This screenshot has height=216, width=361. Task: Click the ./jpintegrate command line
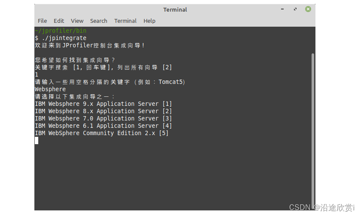61,38
